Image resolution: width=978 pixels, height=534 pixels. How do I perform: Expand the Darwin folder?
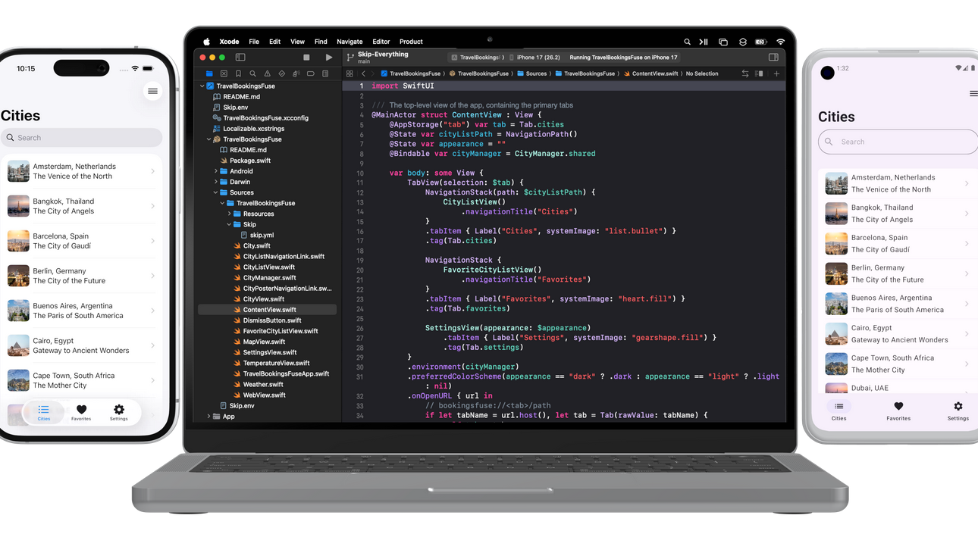216,182
